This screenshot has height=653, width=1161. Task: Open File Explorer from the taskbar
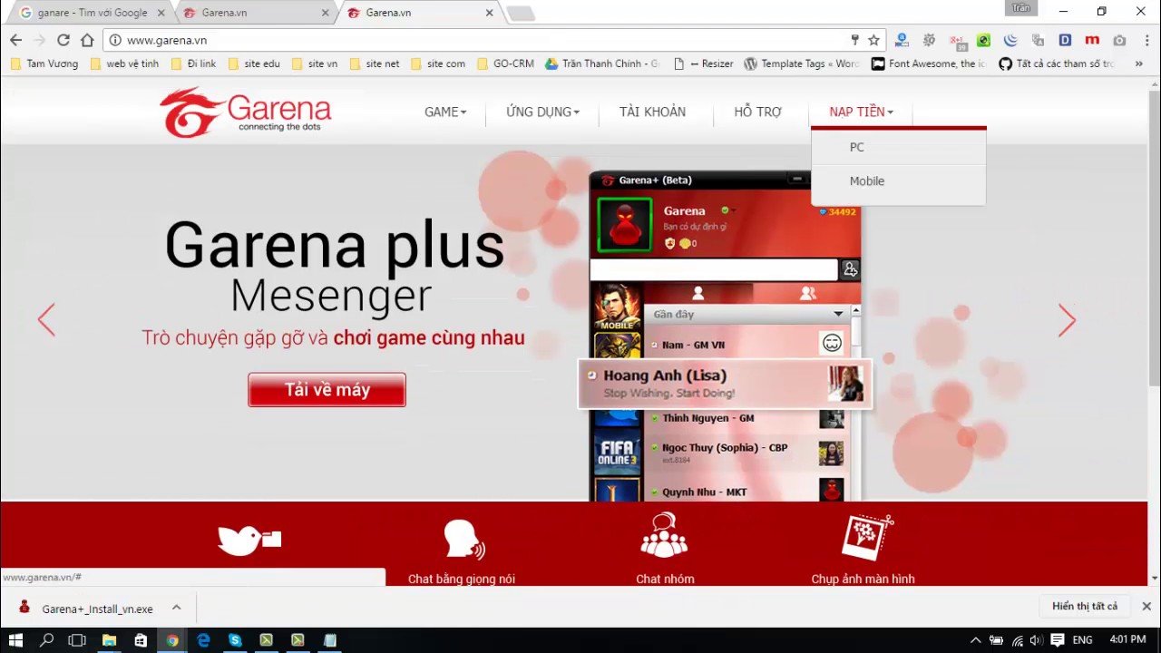(x=109, y=640)
